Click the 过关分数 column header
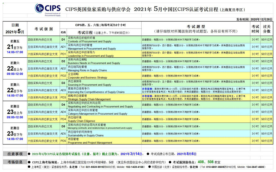The image size is (276, 172). 267,29
